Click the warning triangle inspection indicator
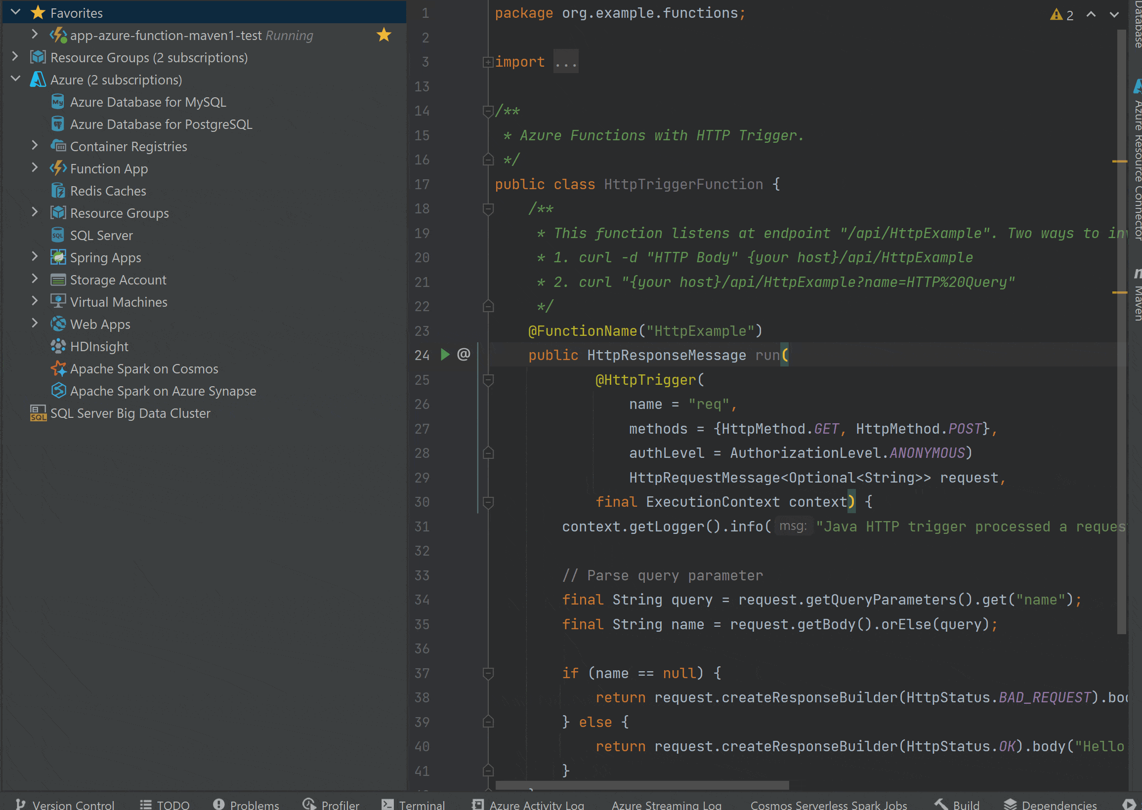Image resolution: width=1142 pixels, height=810 pixels. click(1056, 15)
